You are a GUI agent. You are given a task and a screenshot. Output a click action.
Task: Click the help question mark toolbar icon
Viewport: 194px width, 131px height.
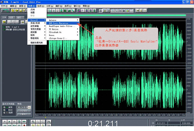145,11
